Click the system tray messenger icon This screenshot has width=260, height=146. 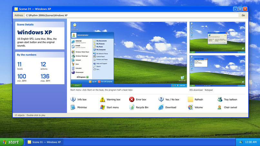tap(241, 142)
